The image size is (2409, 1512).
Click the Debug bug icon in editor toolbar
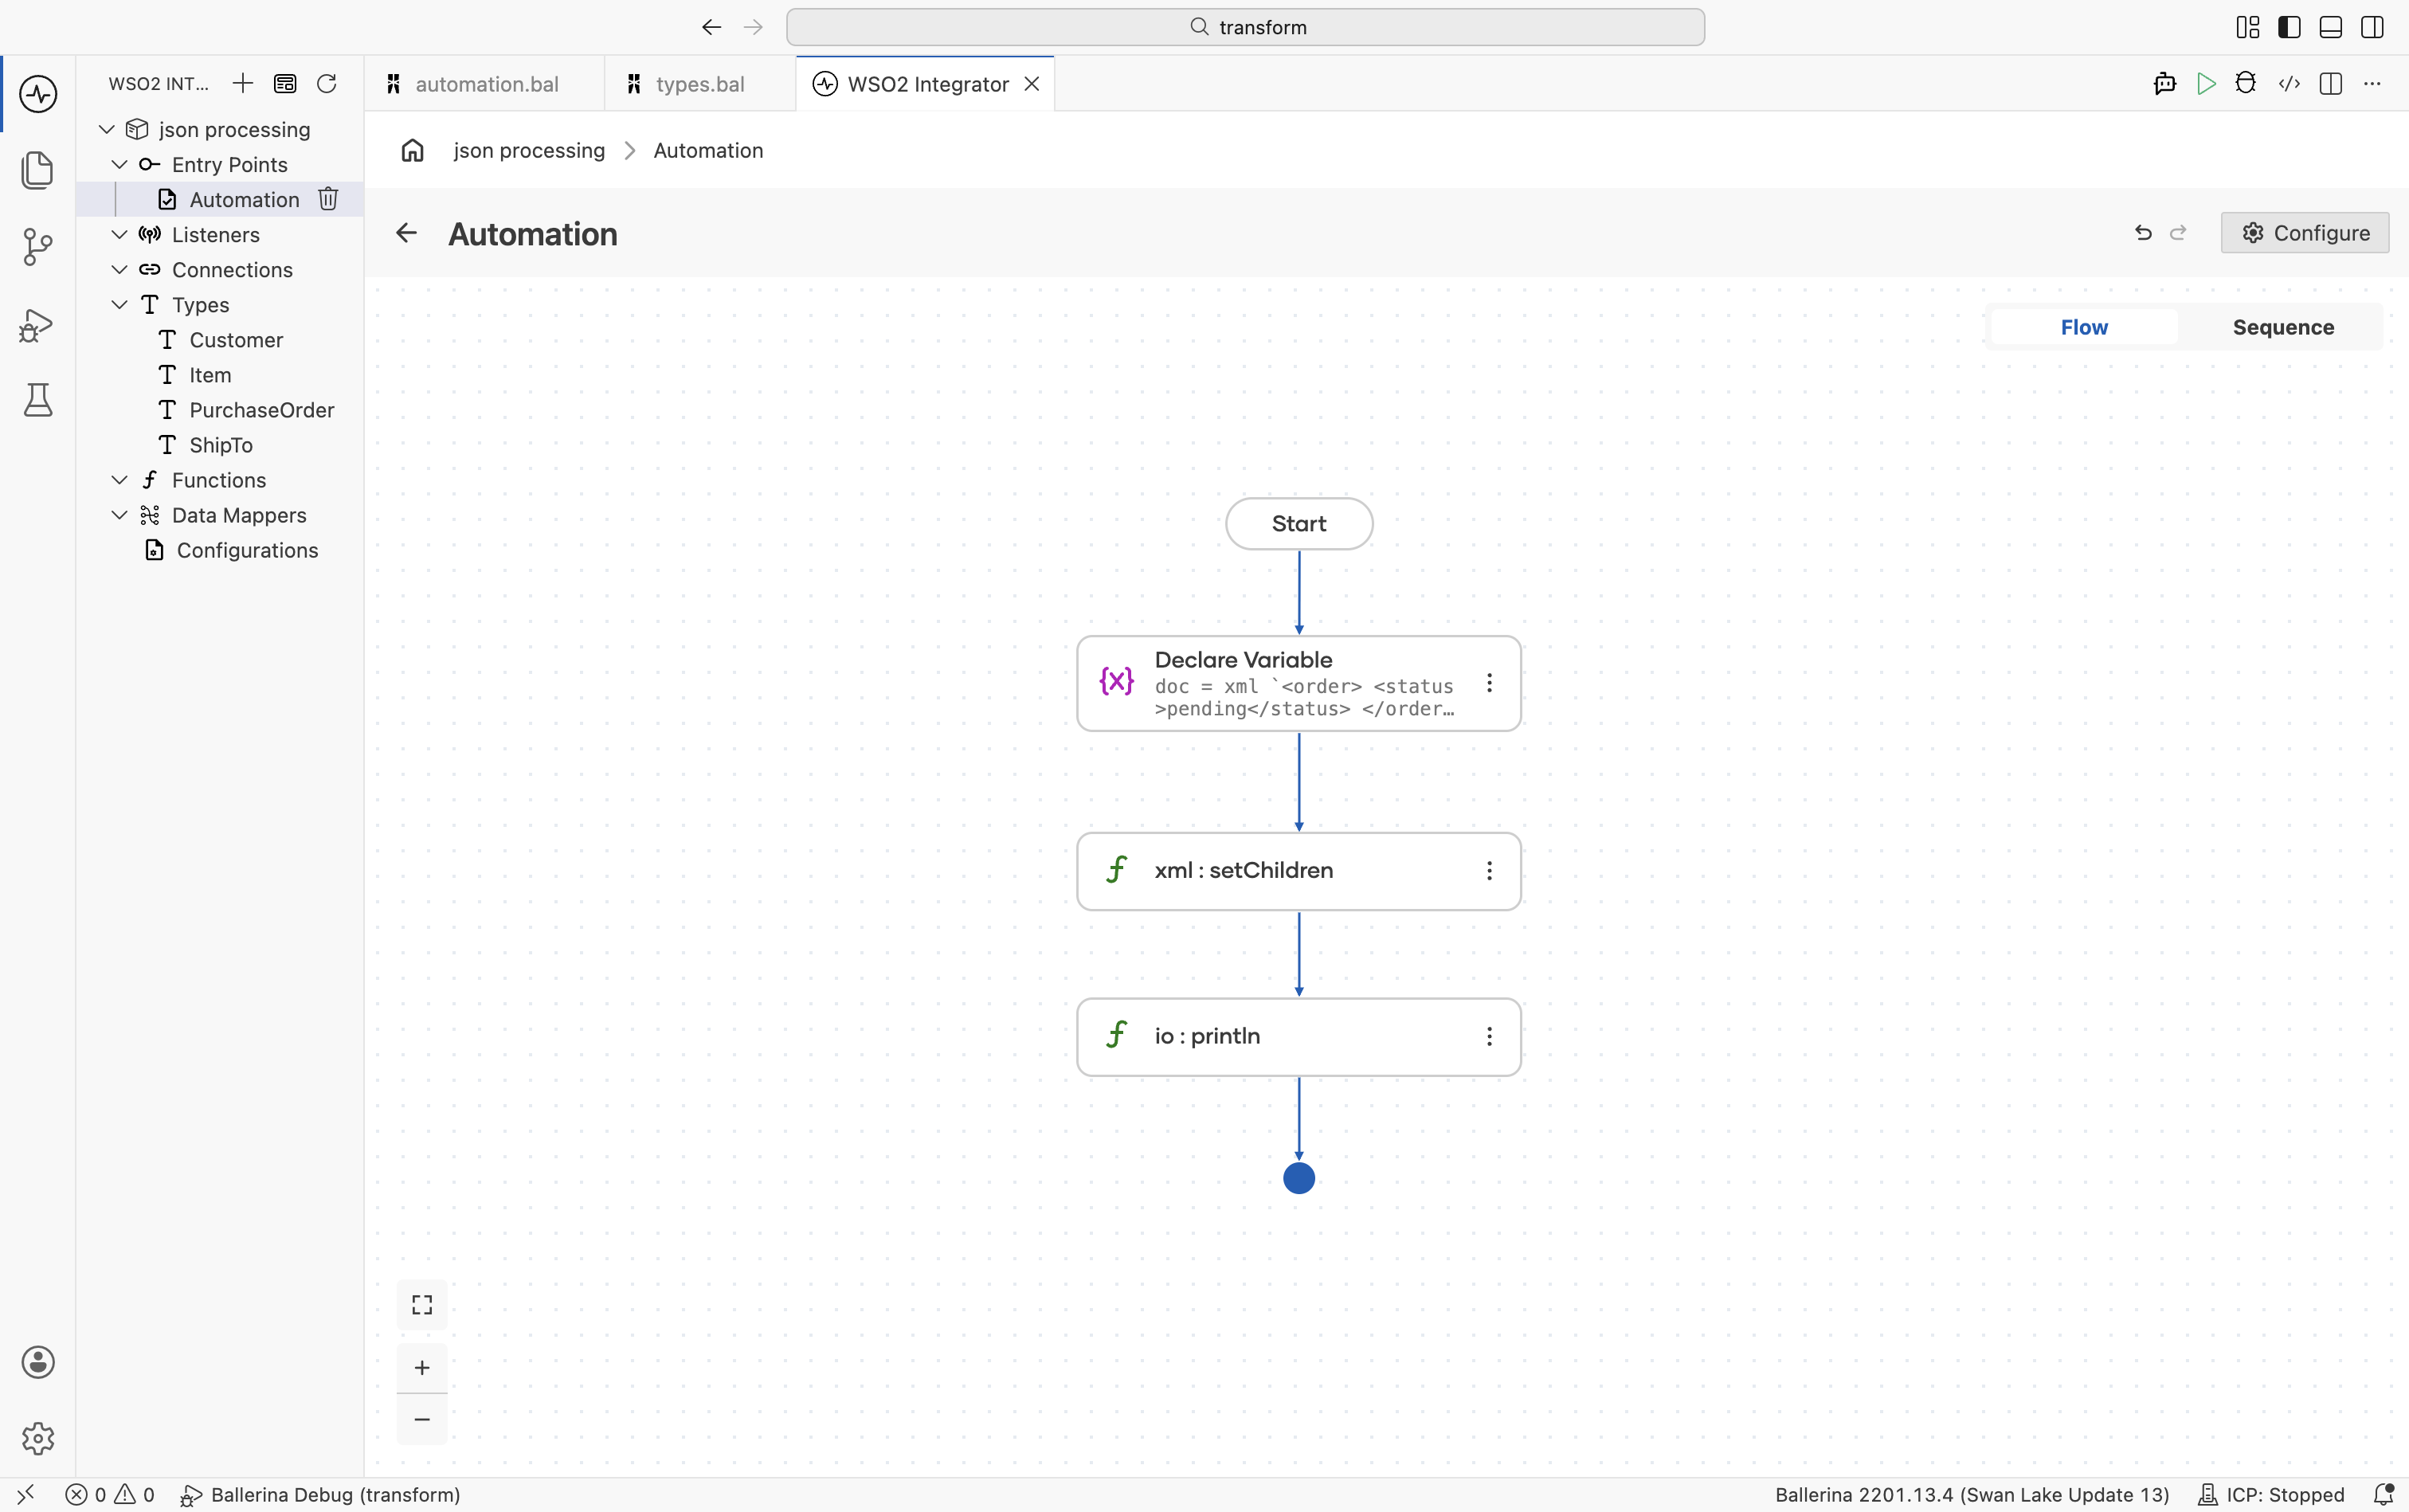coord(2246,84)
